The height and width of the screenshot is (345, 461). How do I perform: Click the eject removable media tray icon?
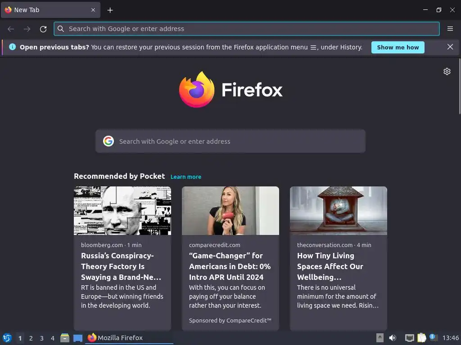click(x=380, y=338)
